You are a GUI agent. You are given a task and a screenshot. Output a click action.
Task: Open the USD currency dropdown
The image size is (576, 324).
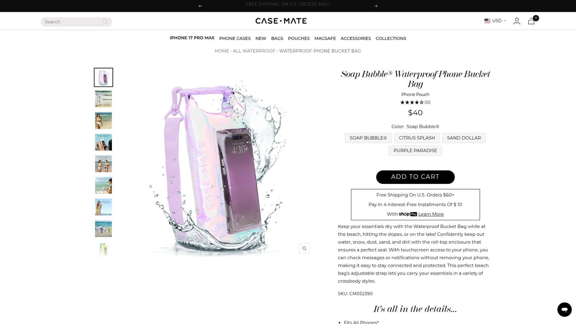coord(495,21)
